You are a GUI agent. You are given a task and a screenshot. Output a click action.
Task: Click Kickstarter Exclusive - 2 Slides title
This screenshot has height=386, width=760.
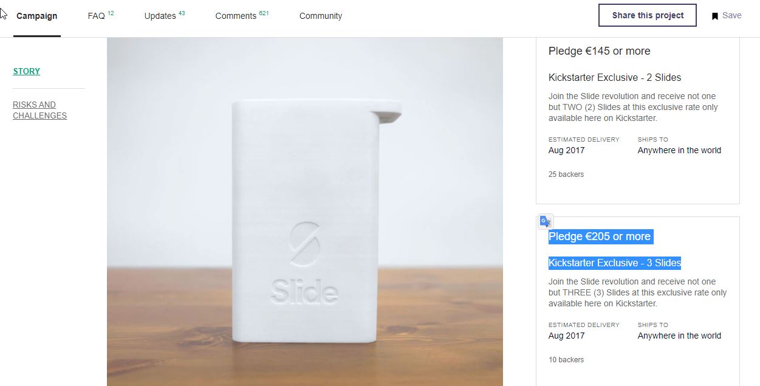click(x=615, y=78)
